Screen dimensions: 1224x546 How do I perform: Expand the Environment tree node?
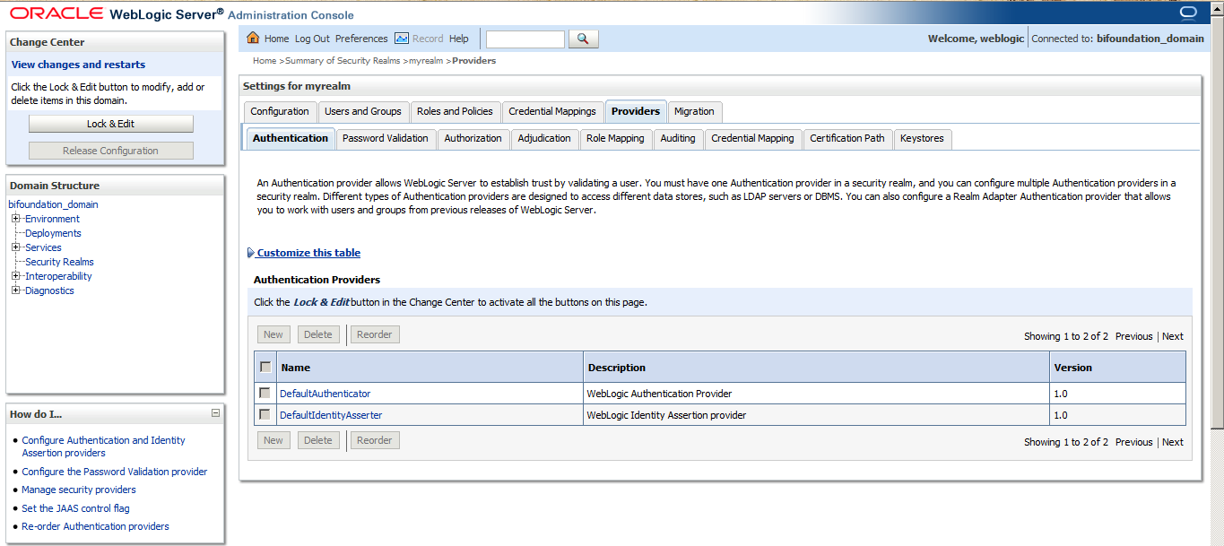16,219
